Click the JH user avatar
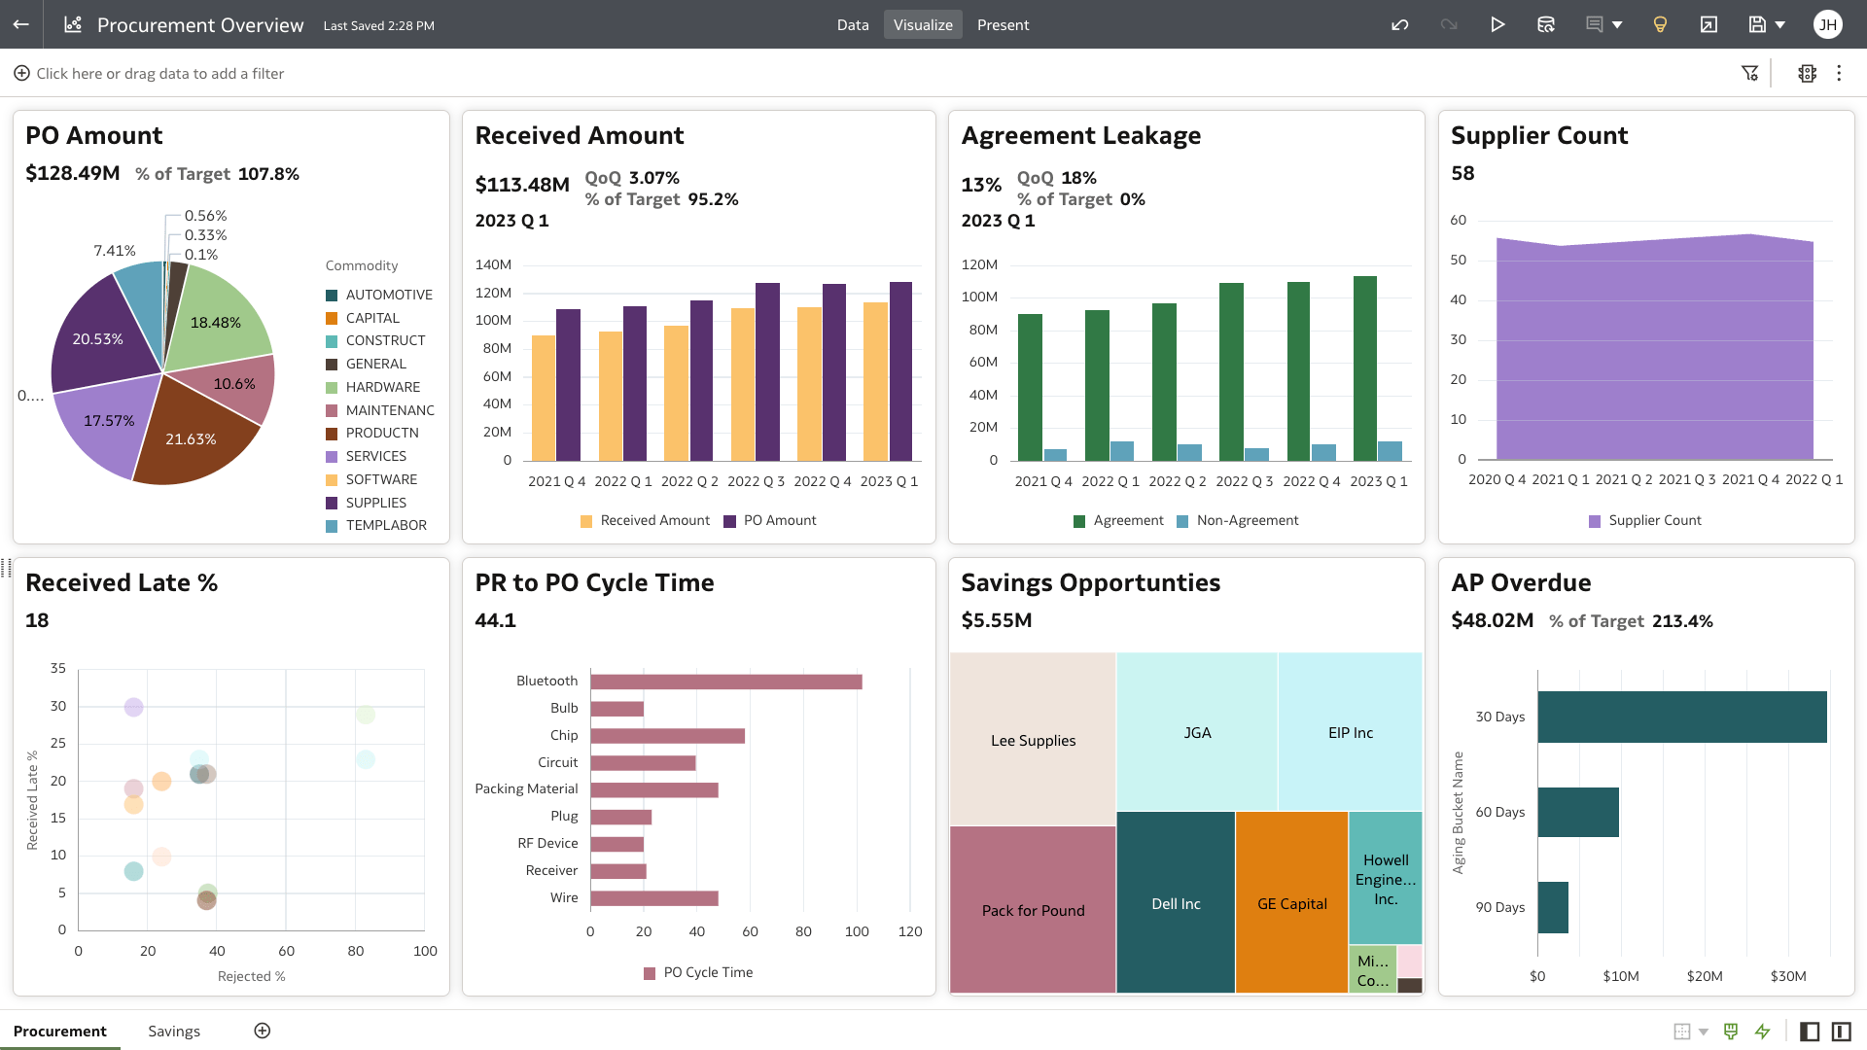 pos(1829,24)
